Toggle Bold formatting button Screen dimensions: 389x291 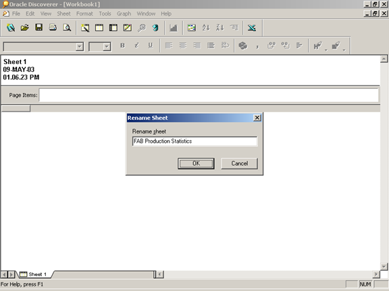[x=122, y=46]
